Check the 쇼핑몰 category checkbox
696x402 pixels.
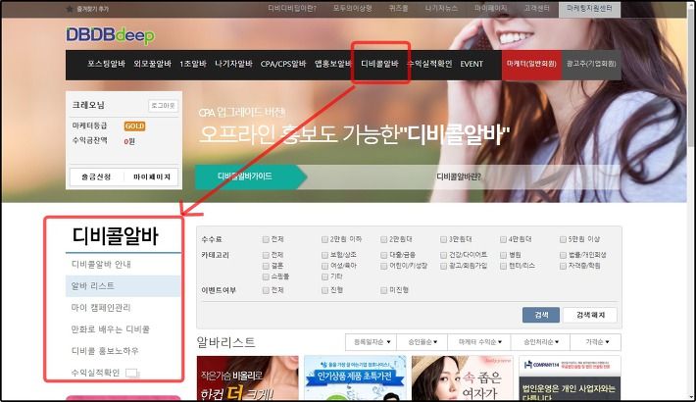(266, 276)
